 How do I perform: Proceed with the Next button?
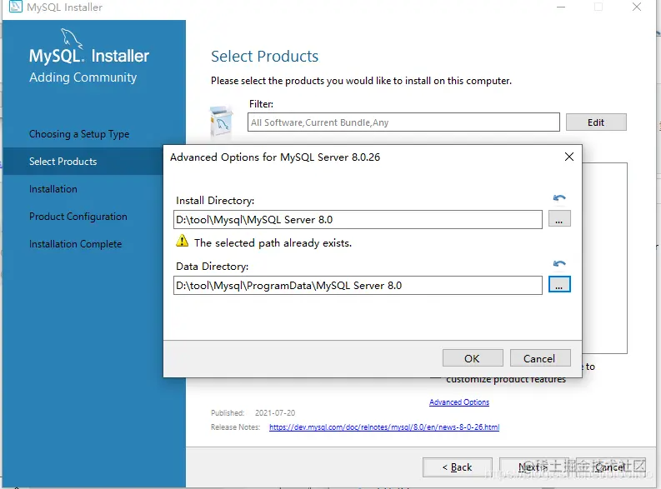coord(533,467)
